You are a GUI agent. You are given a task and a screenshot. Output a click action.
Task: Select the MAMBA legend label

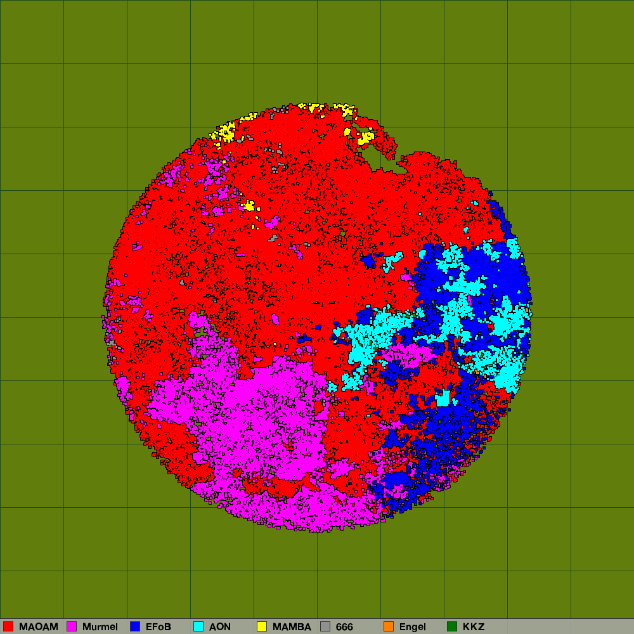[x=292, y=627]
